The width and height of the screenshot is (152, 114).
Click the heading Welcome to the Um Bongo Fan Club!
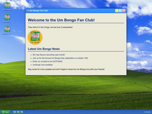61,20
